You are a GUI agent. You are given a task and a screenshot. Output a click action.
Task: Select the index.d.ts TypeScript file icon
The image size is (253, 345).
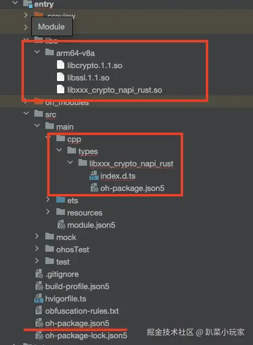pyautogui.click(x=94, y=176)
